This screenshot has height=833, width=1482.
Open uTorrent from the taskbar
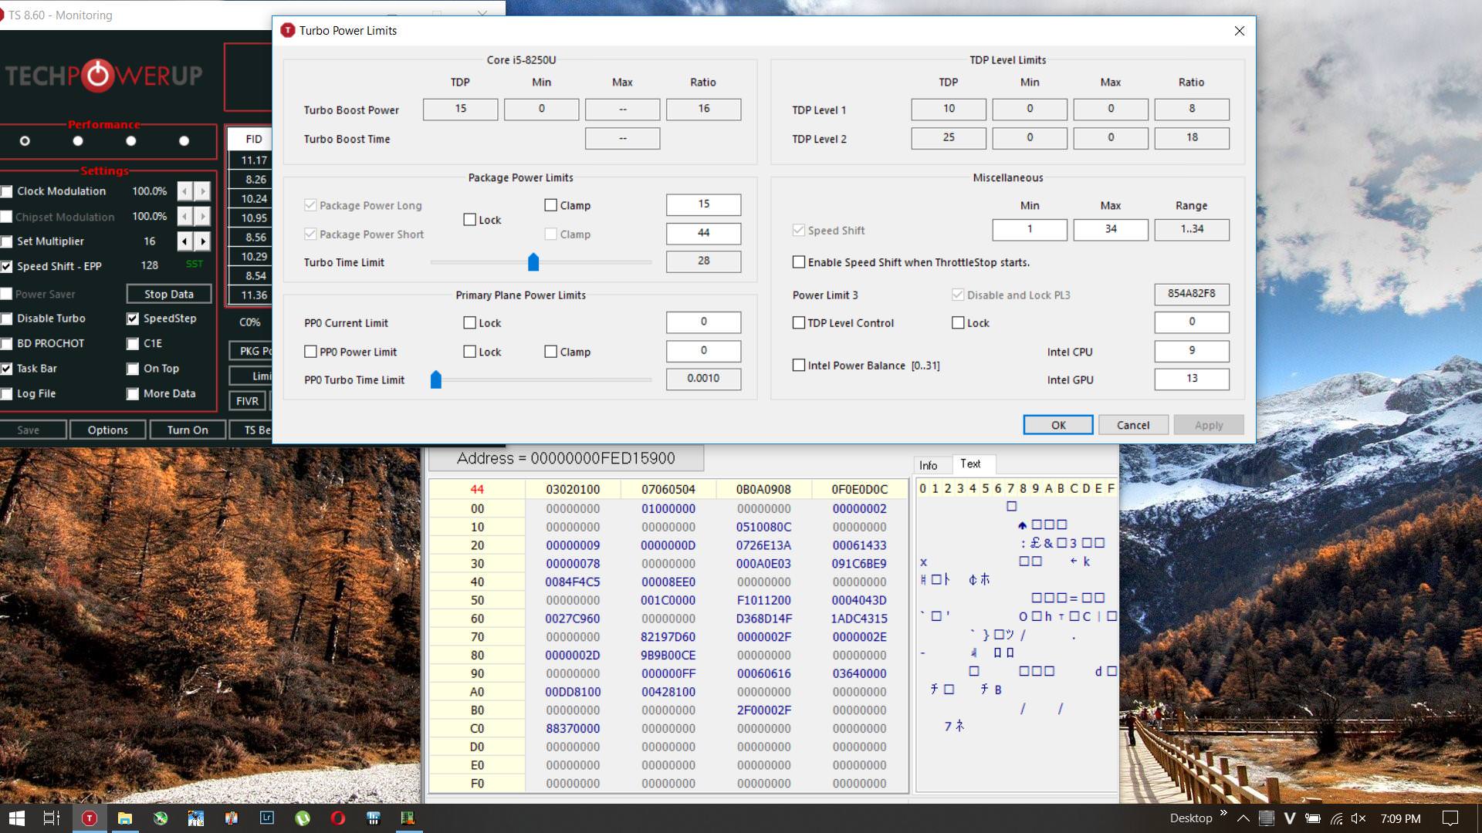pos(303,818)
